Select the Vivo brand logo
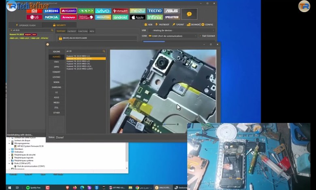This screenshot has height=190, width=316. [103, 11]
